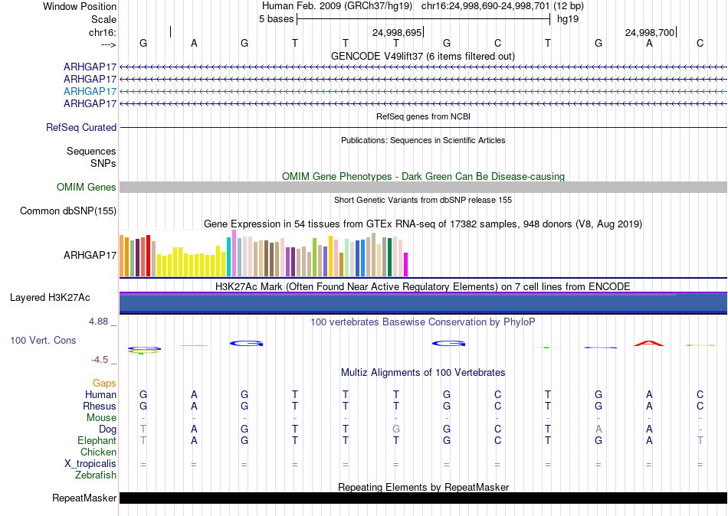Click the red bar in GTEx expression chart
The width and height of the screenshot is (728, 516).
[148, 256]
